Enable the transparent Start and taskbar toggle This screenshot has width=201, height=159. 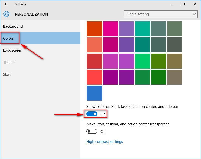pyautogui.click(x=92, y=131)
